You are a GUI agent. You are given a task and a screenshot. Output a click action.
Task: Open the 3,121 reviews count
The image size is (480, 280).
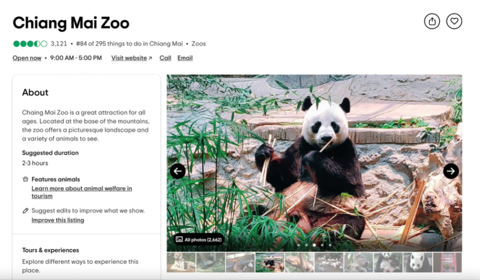pyautogui.click(x=59, y=44)
